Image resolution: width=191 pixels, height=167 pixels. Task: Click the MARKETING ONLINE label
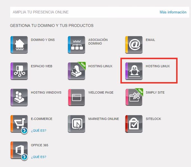point(104,119)
